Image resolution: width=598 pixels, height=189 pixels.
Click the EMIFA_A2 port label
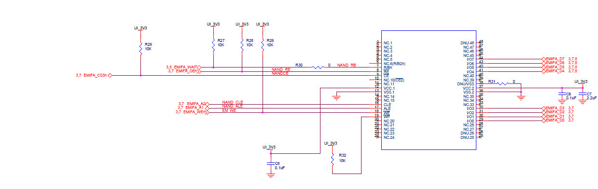tap(196, 104)
